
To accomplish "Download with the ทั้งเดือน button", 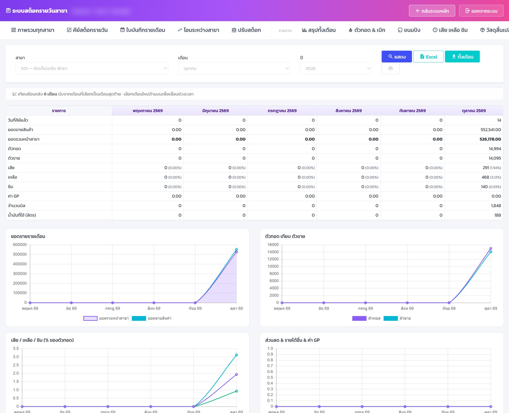I will [x=462, y=57].
